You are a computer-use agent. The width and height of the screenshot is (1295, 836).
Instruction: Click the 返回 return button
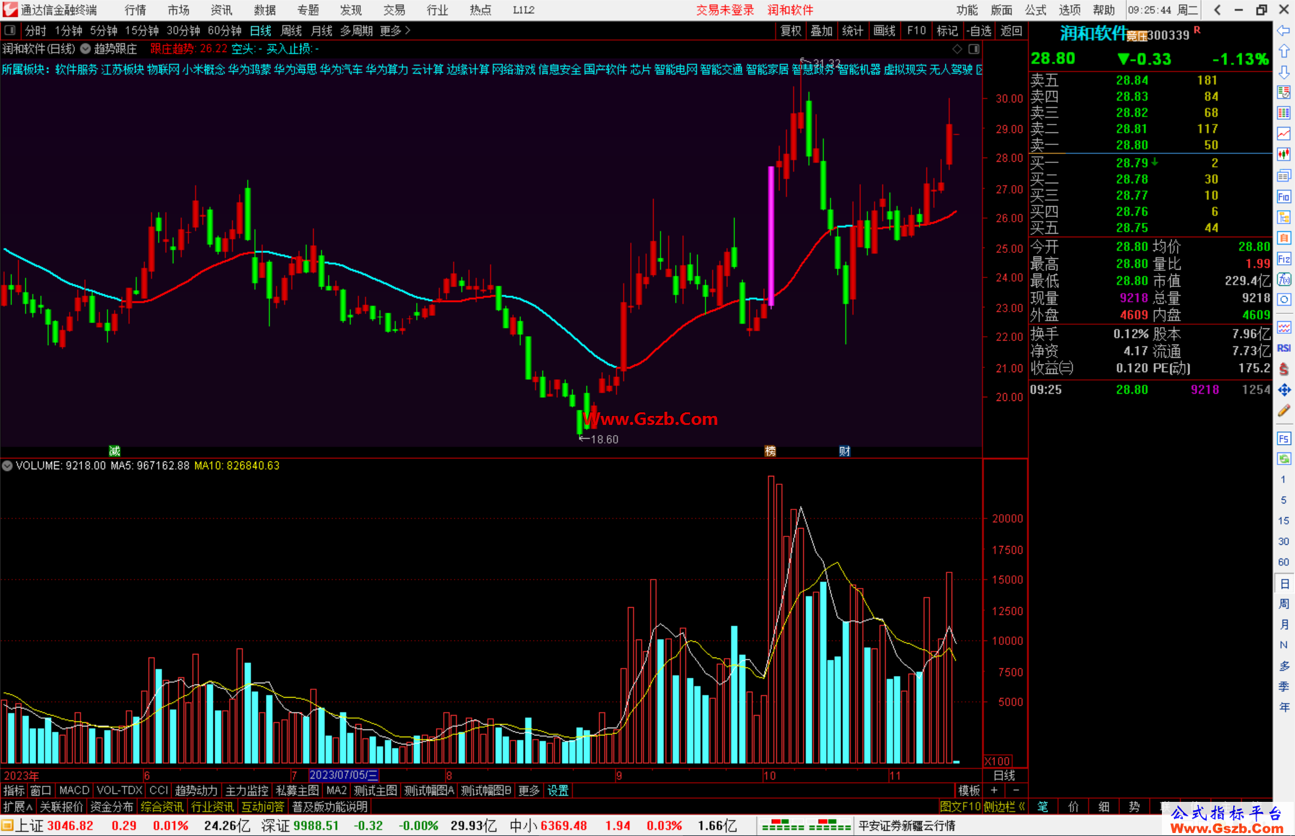coord(1011,31)
